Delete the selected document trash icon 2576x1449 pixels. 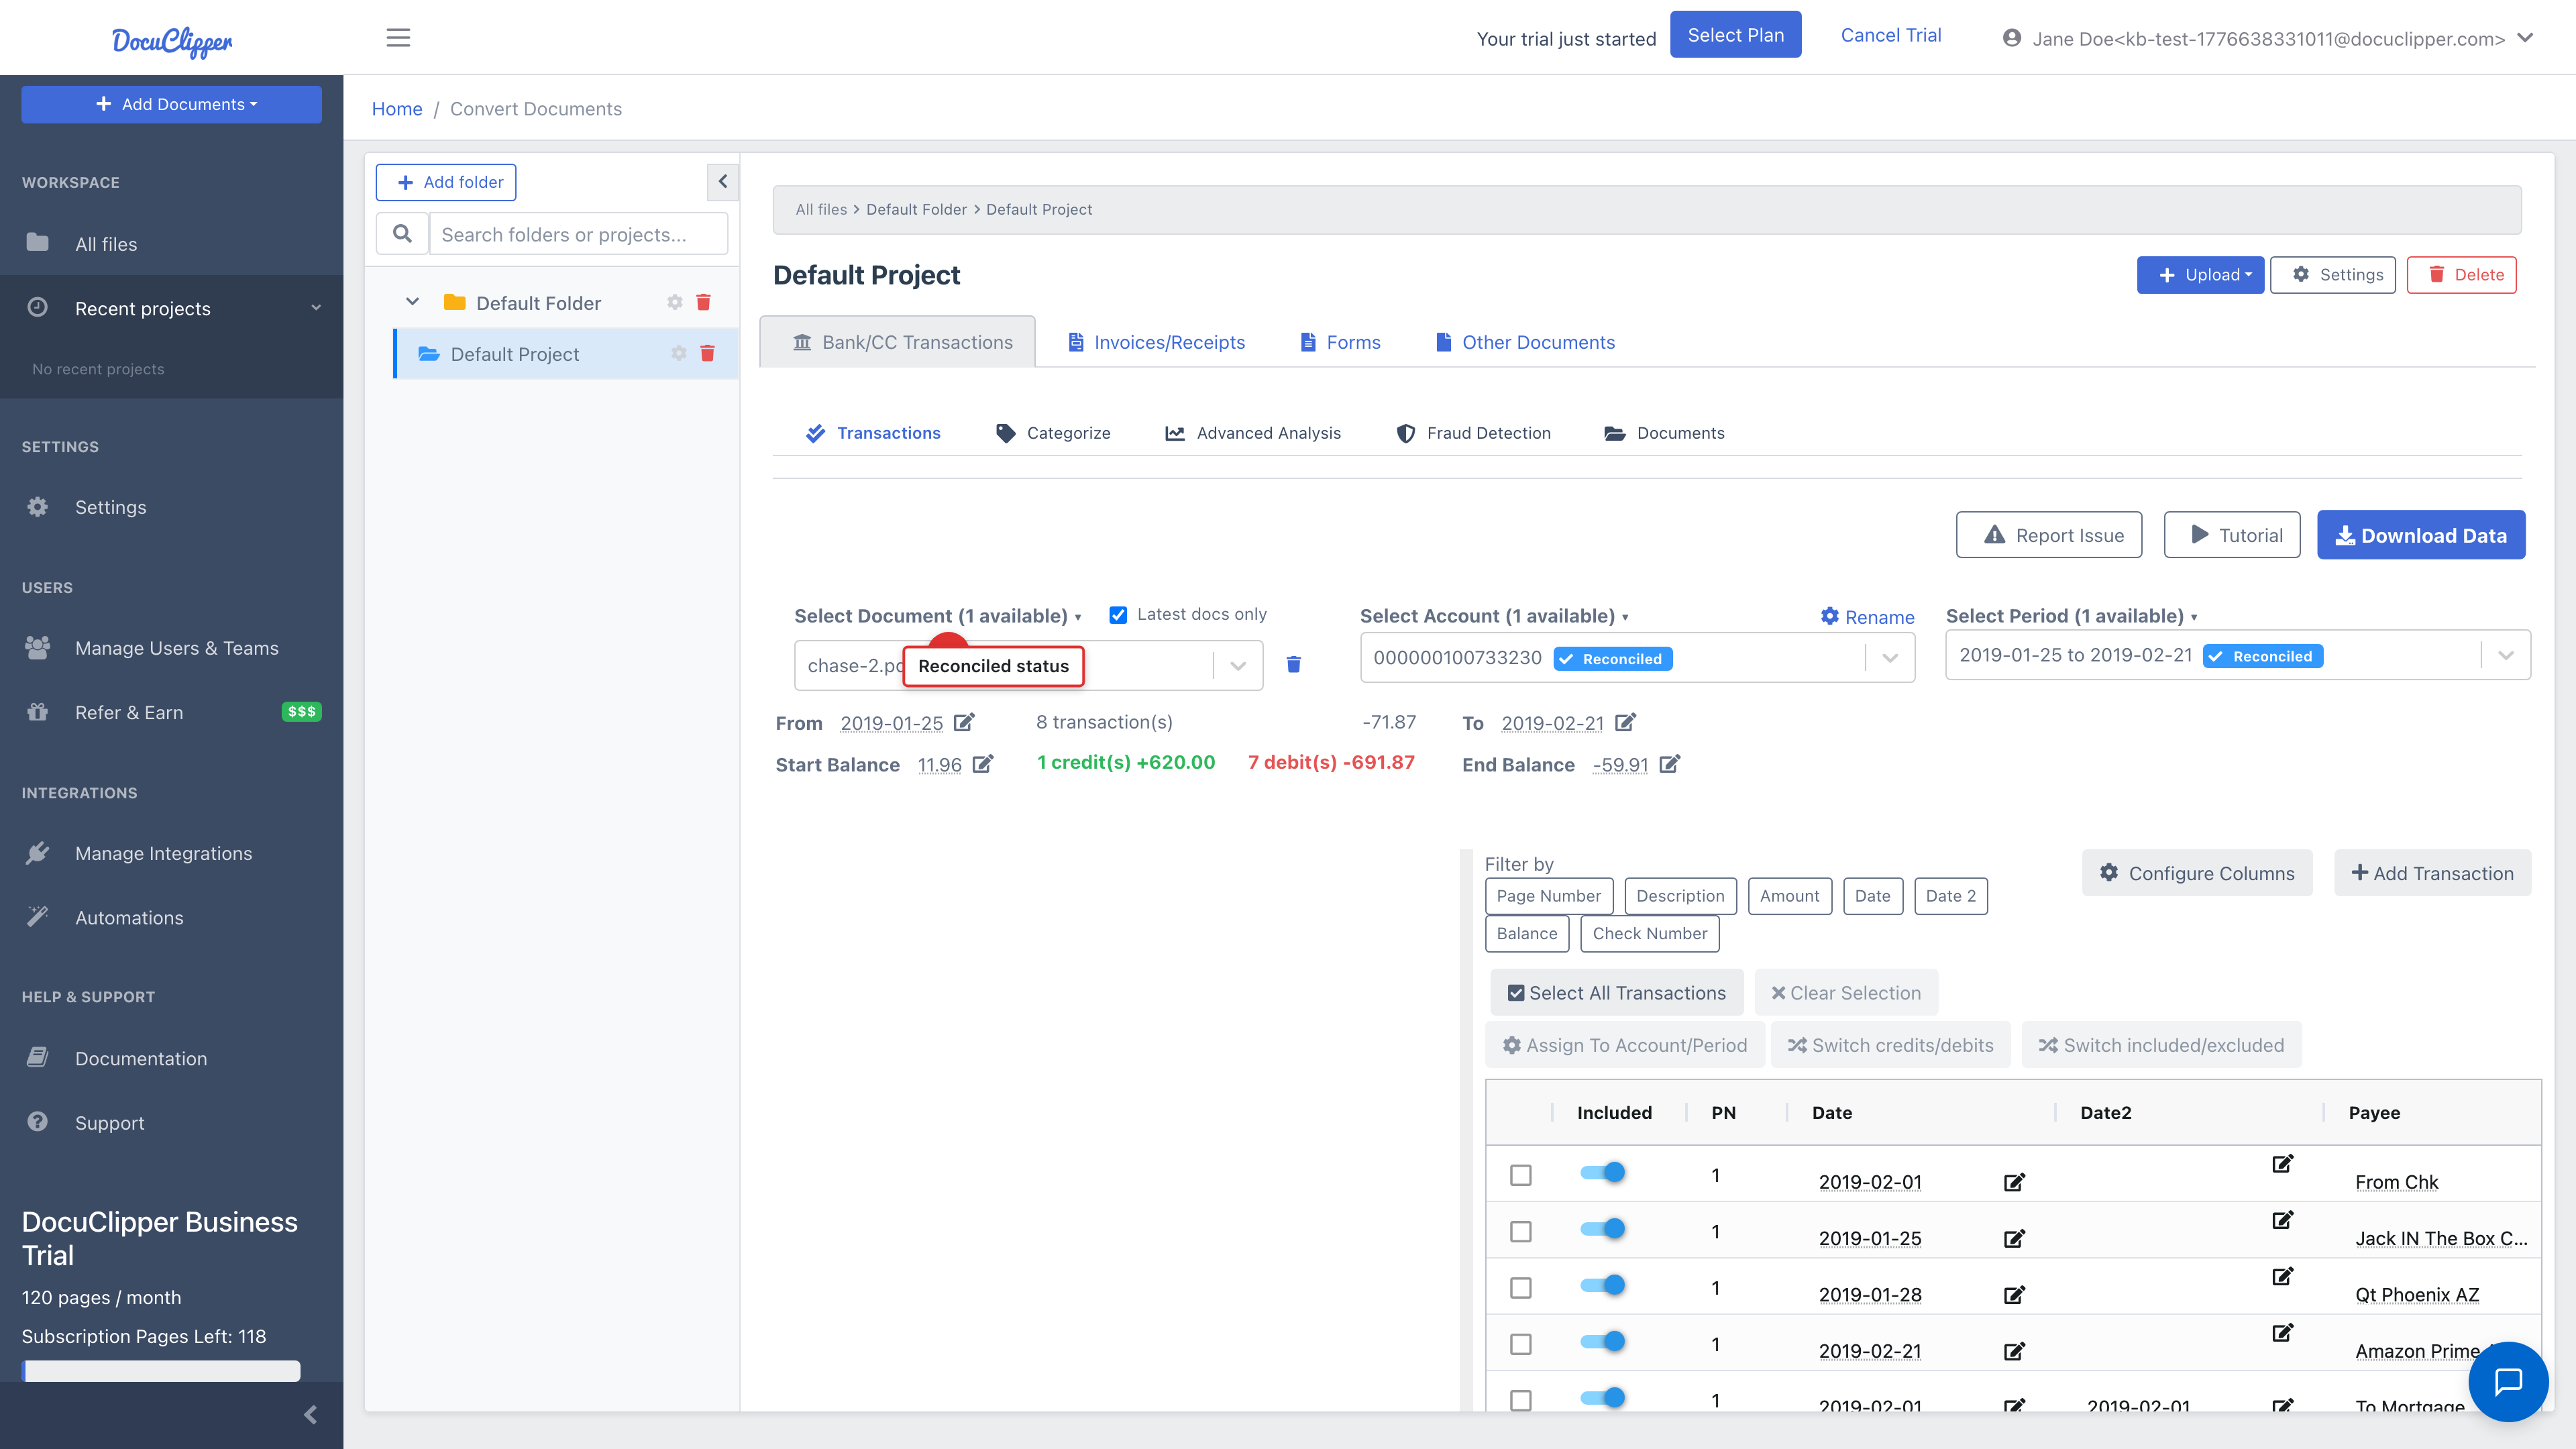(1293, 665)
